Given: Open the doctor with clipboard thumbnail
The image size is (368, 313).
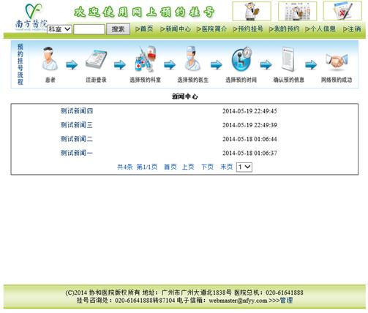Looking at the screenshot, I should point(252,11).
